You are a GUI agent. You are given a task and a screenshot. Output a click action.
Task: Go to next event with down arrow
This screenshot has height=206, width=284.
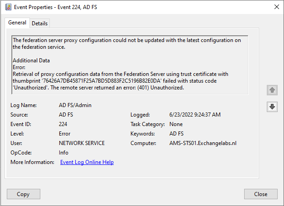[x=272, y=107]
